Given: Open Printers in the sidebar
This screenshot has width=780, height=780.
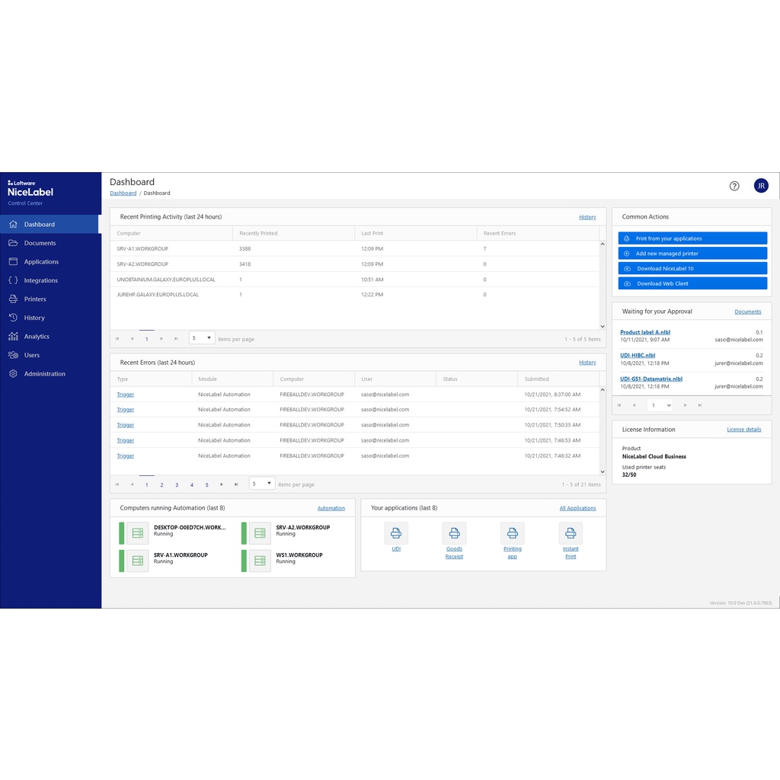Looking at the screenshot, I should [35, 299].
